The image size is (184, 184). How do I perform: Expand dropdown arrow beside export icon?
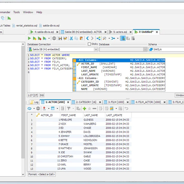coord(49,109)
